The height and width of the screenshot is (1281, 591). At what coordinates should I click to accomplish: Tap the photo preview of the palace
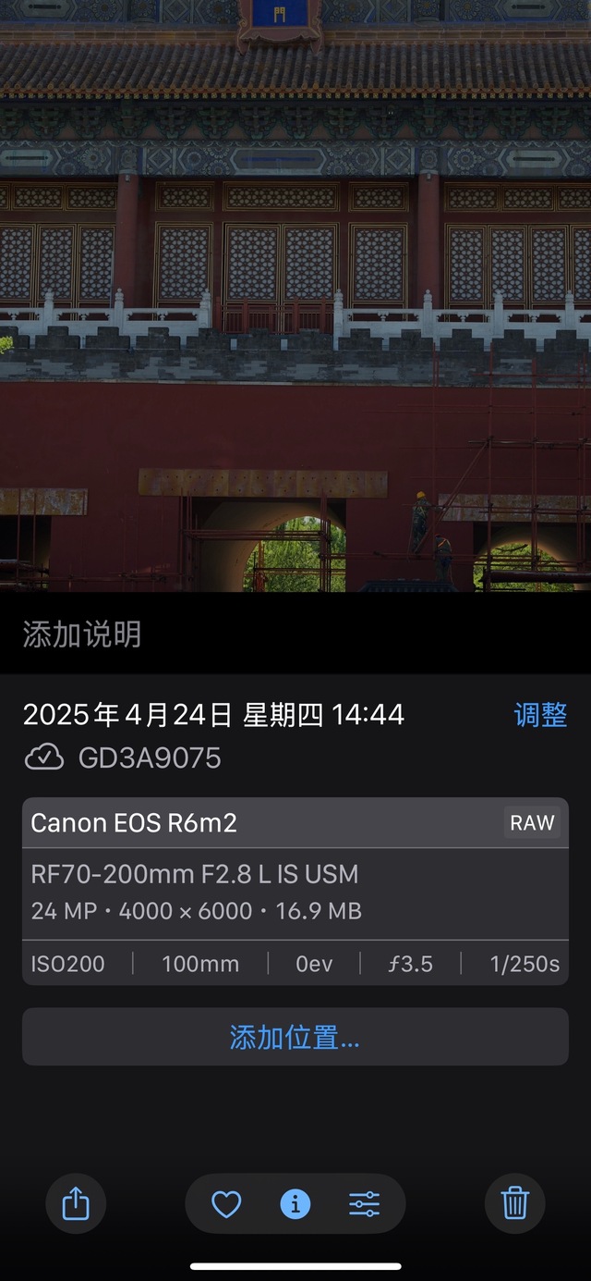click(295, 296)
